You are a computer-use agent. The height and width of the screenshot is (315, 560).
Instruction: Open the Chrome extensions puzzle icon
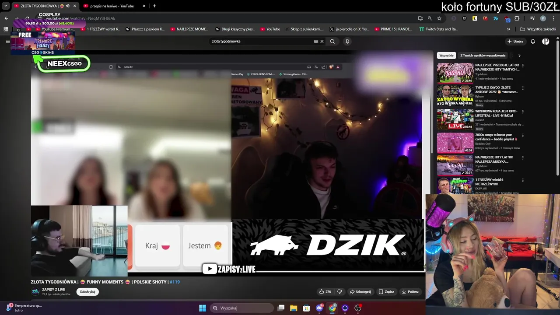pos(517,18)
